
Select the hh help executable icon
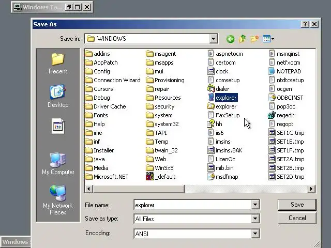pos(210,124)
